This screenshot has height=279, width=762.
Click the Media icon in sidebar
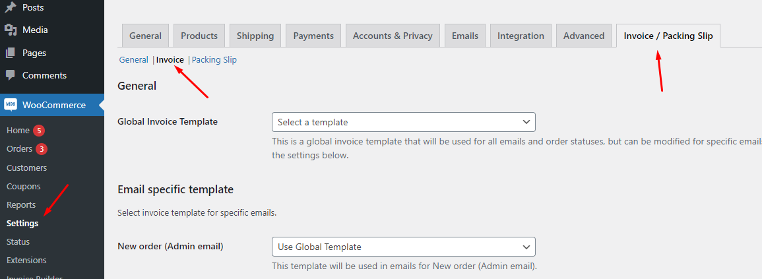click(x=11, y=30)
